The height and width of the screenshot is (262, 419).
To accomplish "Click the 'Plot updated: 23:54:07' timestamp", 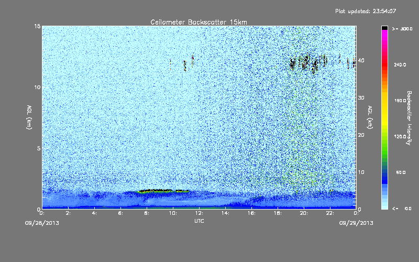I will (366, 11).
